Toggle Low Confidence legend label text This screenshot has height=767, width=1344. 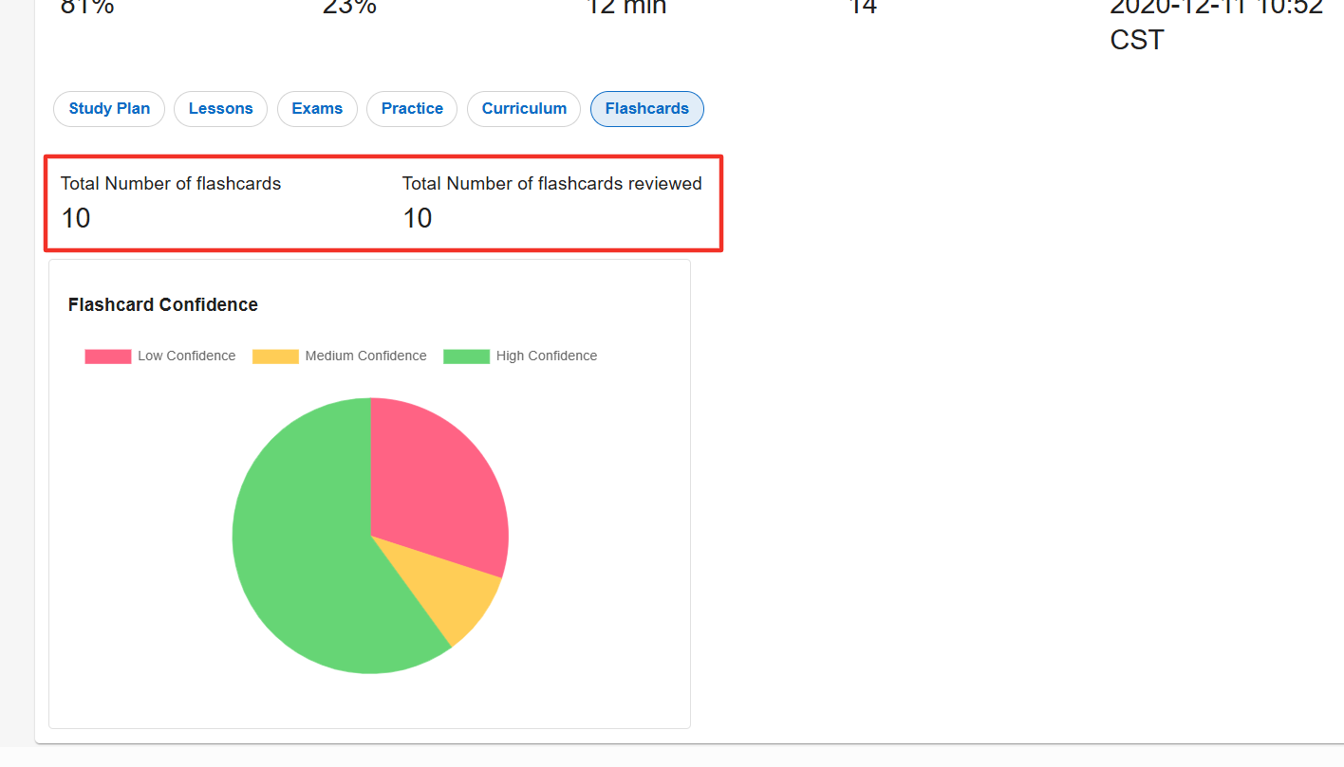tap(186, 356)
